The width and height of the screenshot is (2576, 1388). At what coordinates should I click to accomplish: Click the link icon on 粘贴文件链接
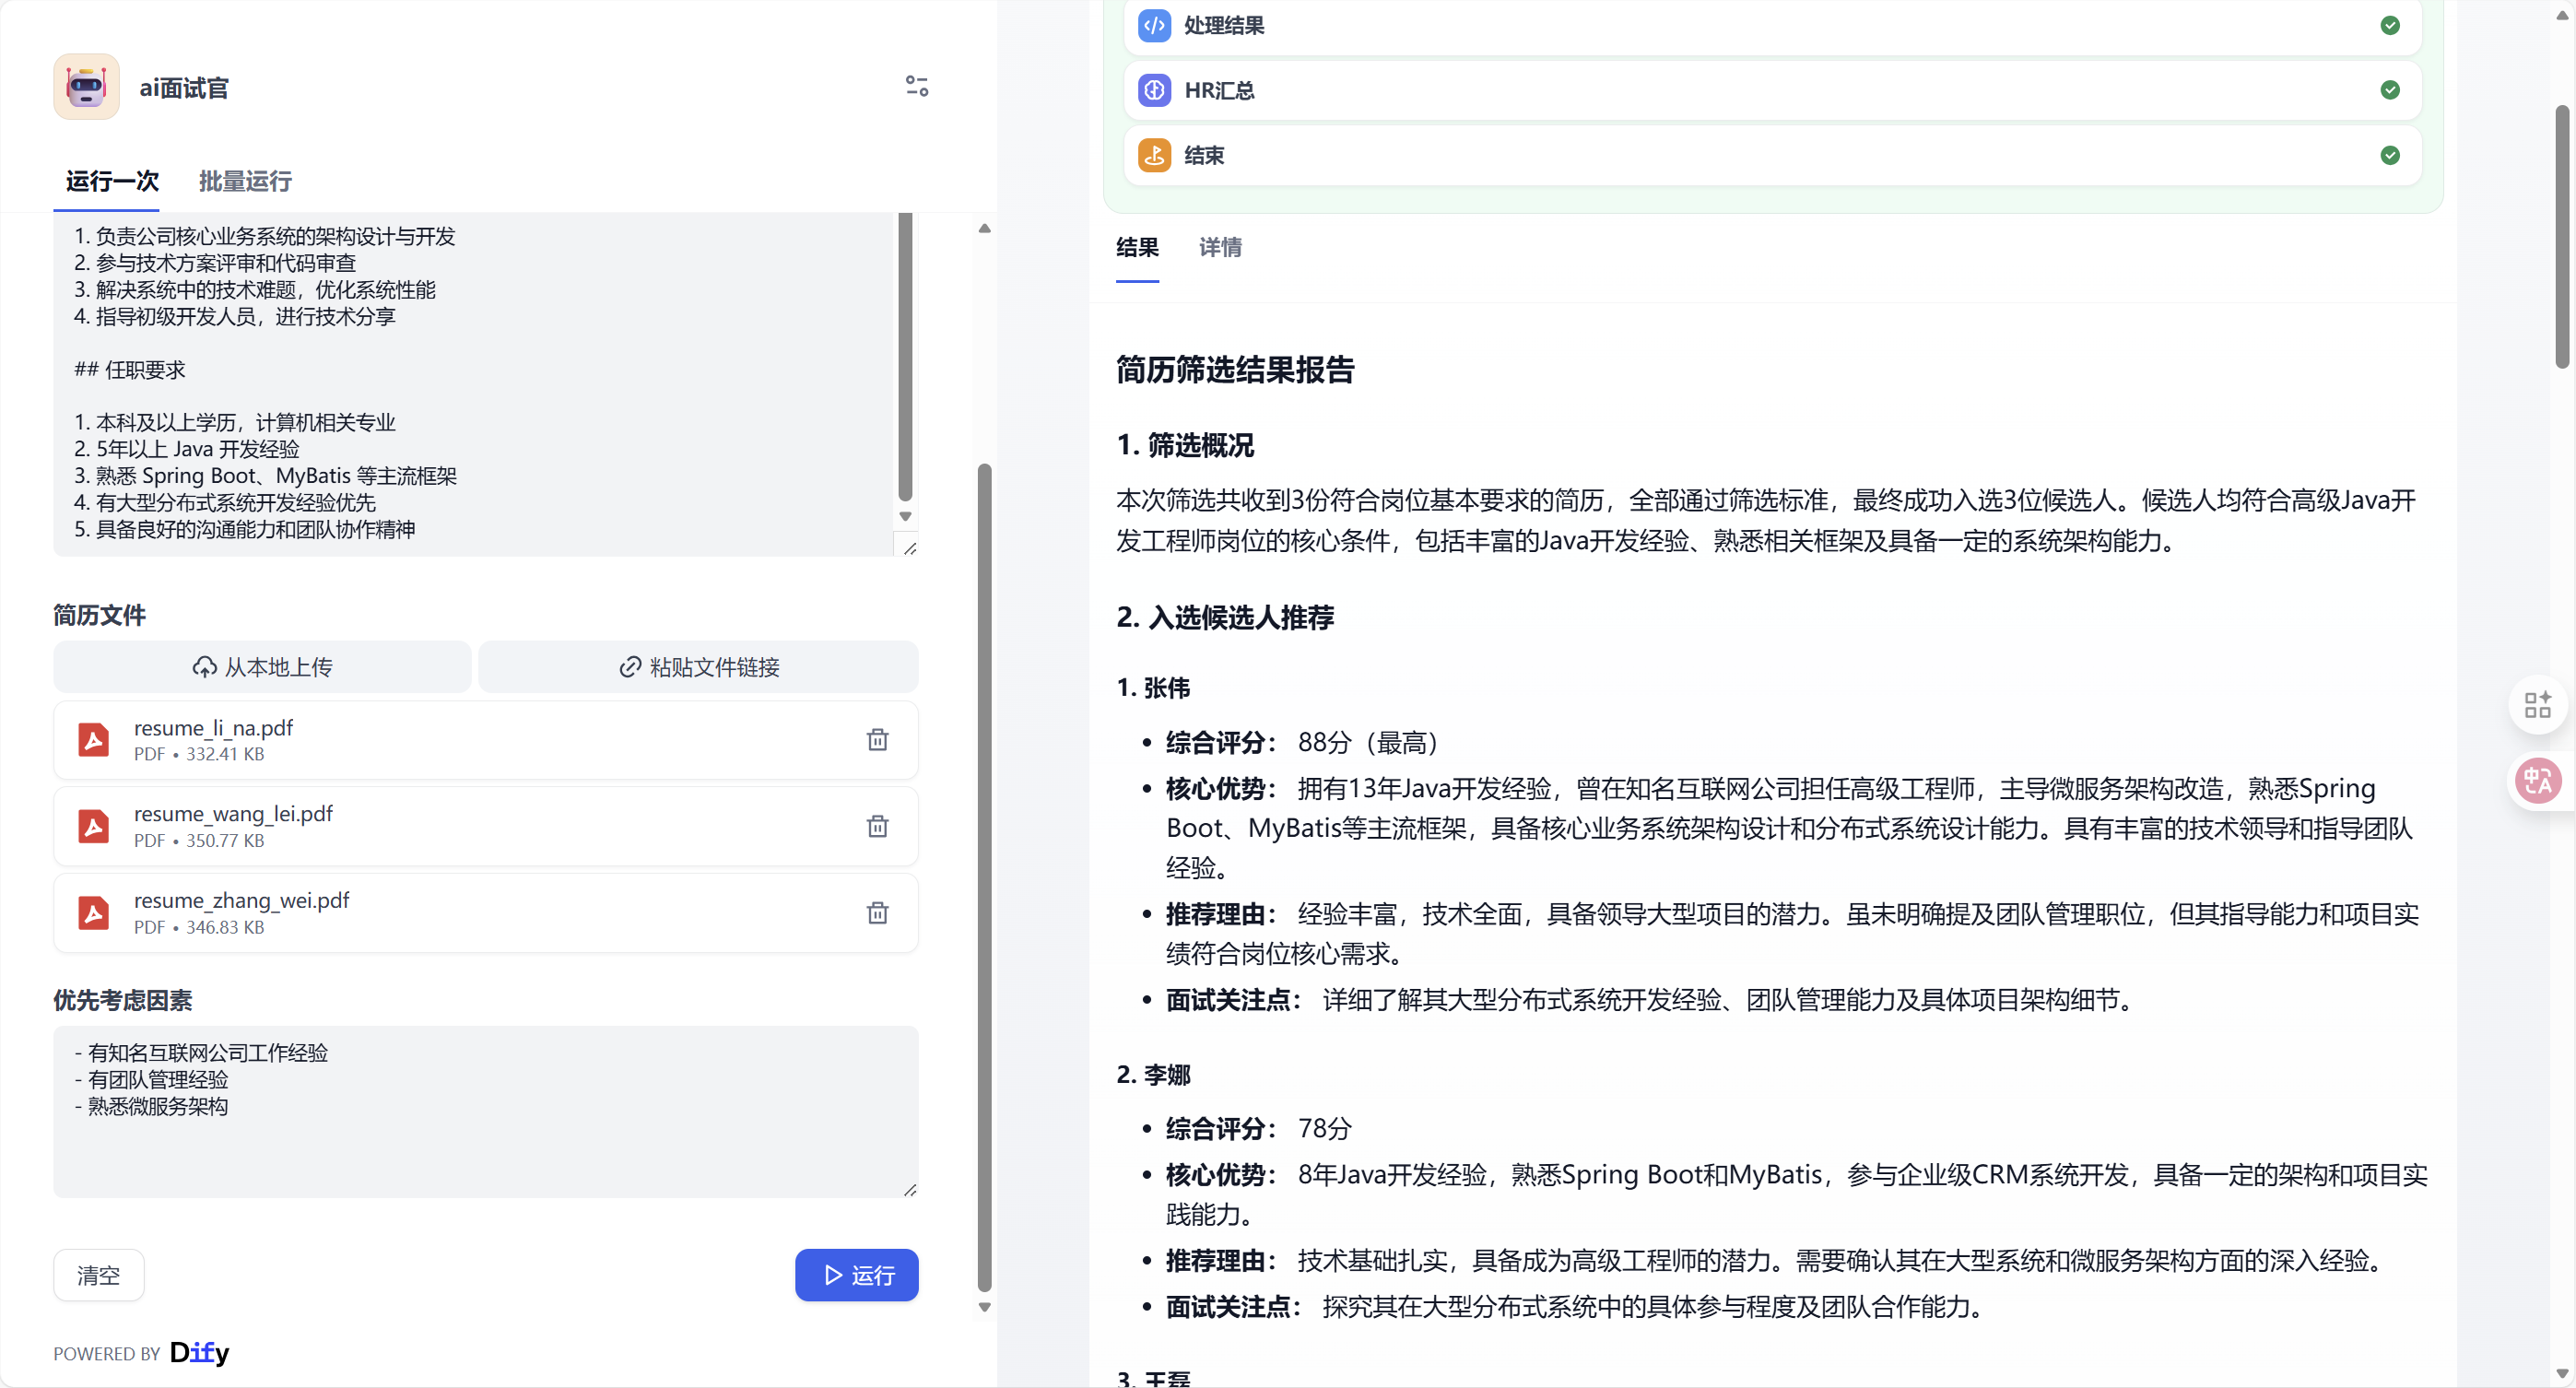pos(629,667)
